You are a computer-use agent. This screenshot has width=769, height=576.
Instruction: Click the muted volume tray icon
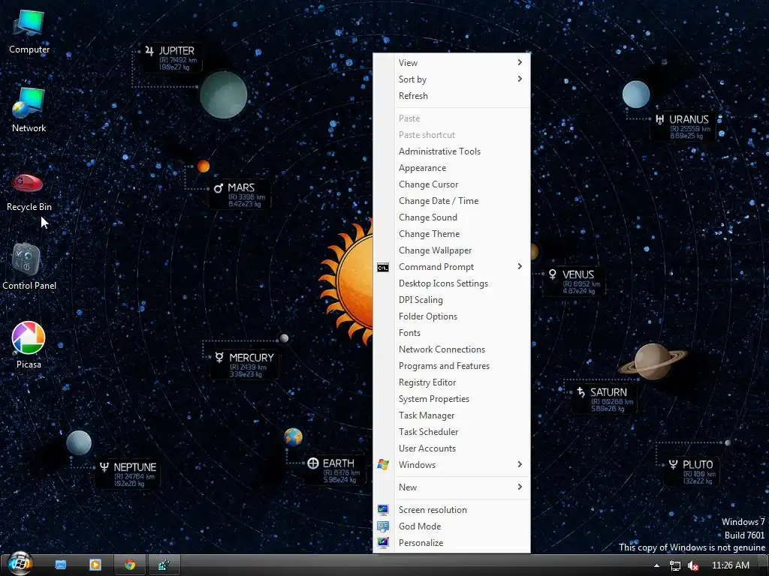click(x=692, y=565)
